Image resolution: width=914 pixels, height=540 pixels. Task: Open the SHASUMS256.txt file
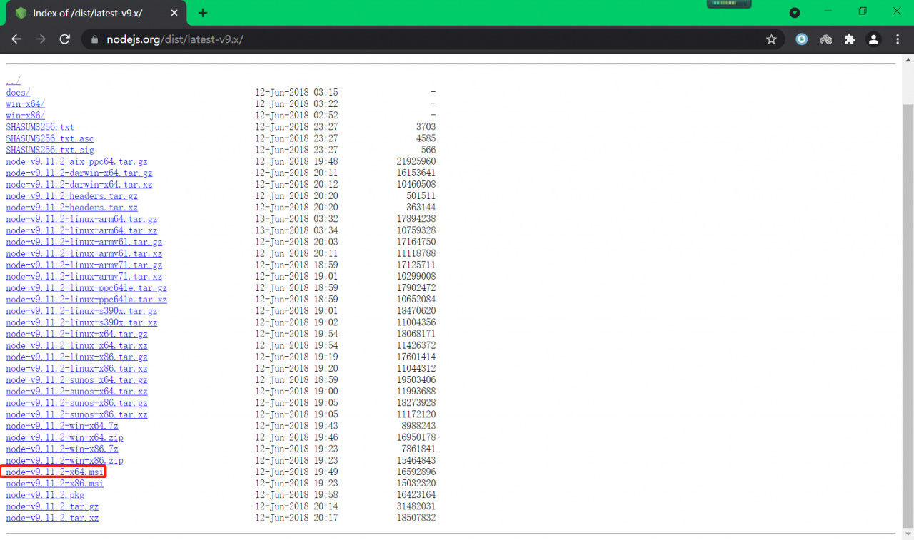[39, 126]
